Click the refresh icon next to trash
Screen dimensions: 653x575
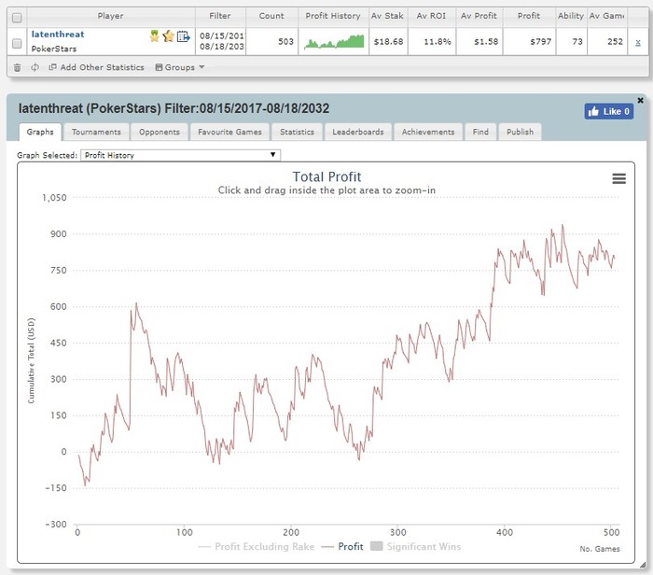tap(35, 67)
